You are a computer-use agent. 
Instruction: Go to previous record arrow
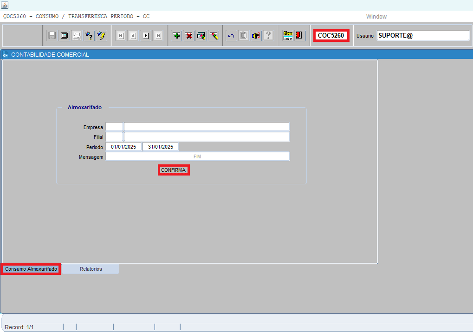point(133,36)
